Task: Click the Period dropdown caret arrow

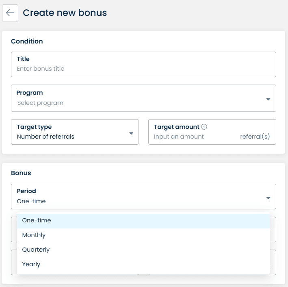Action: coord(268,198)
